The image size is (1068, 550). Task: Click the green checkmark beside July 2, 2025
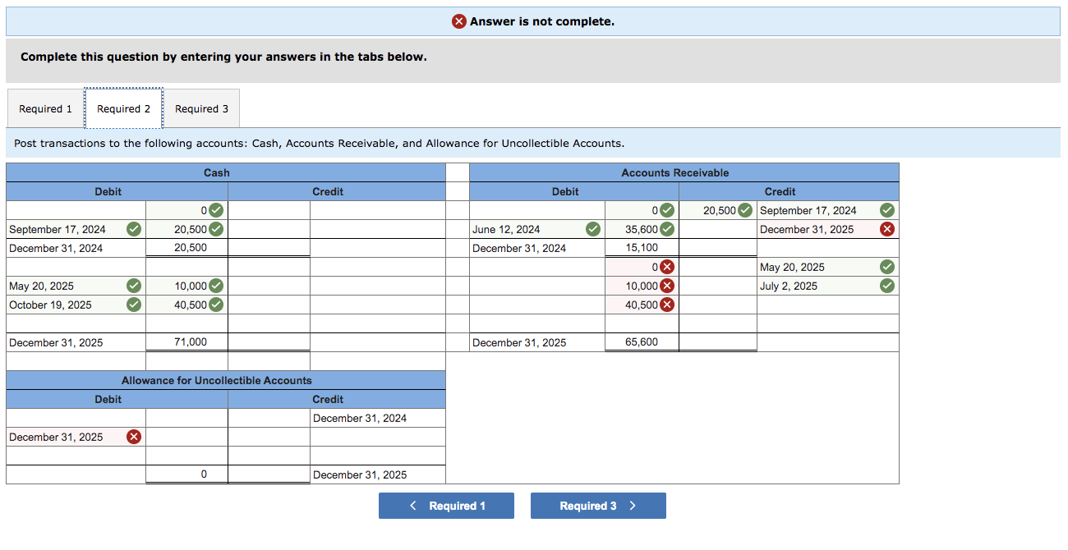886,286
